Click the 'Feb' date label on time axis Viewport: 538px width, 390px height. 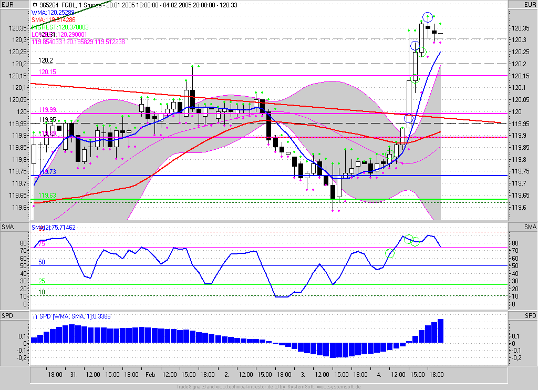pyautogui.click(x=150, y=375)
